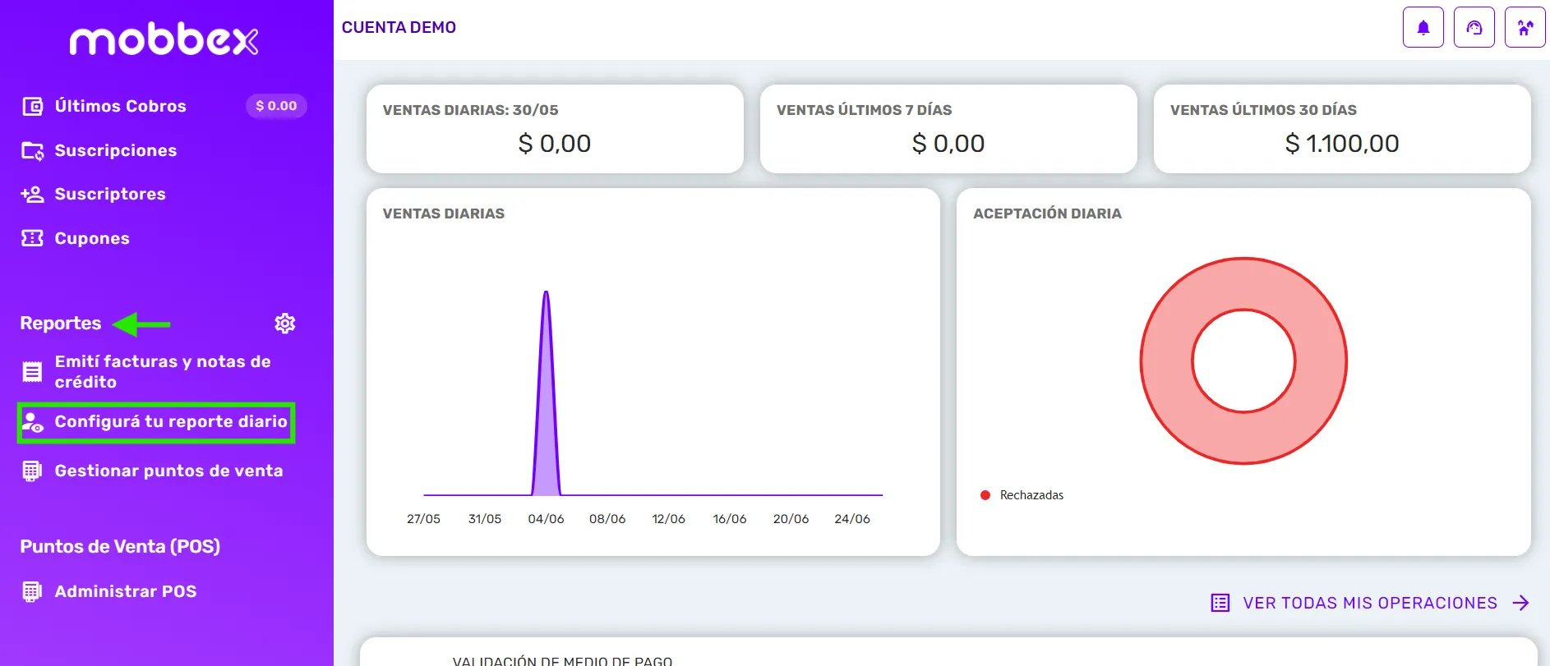The width and height of the screenshot is (1550, 666).
Task: Click the arrow after Ver todas mis operaciones
Action: click(x=1521, y=603)
